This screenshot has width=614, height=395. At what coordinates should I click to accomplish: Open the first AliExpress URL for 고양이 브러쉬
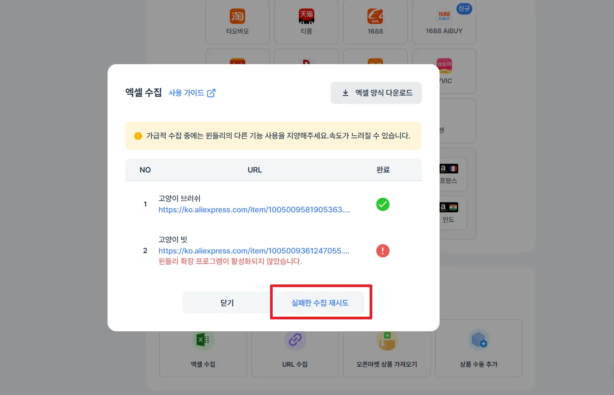(x=254, y=210)
